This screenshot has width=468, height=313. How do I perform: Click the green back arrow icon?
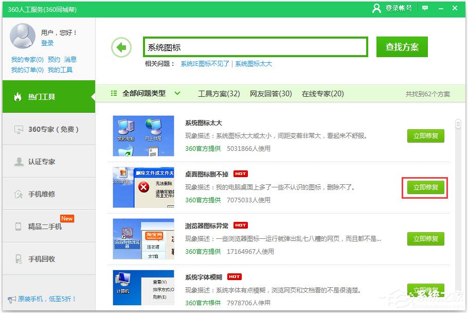[x=121, y=47]
